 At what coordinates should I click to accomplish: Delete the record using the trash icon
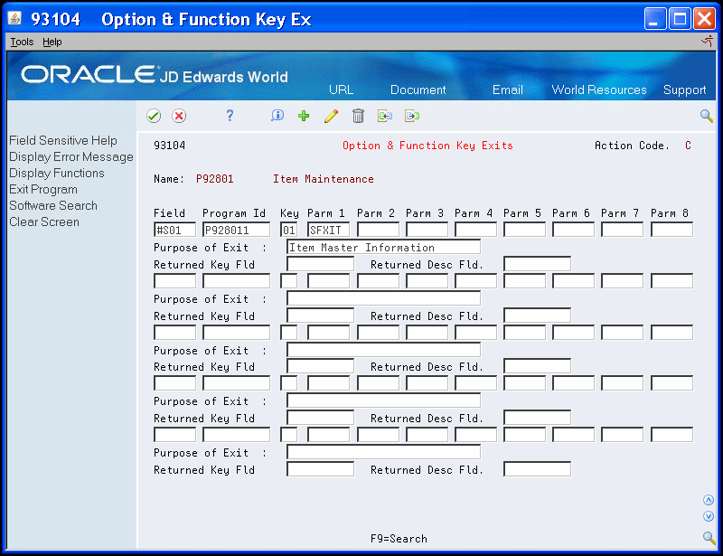tap(356, 116)
